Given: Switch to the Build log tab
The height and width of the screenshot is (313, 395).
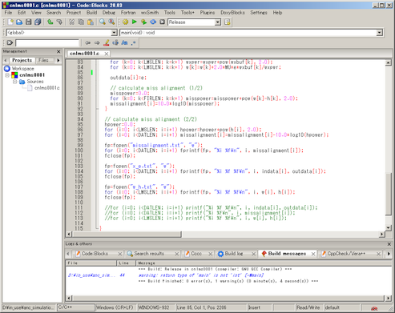Looking at the screenshot, I should pyautogui.click(x=234, y=254).
